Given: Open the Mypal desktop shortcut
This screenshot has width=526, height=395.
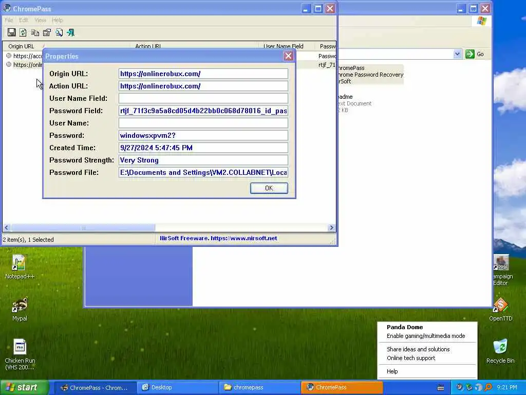Looking at the screenshot, I should [20, 309].
